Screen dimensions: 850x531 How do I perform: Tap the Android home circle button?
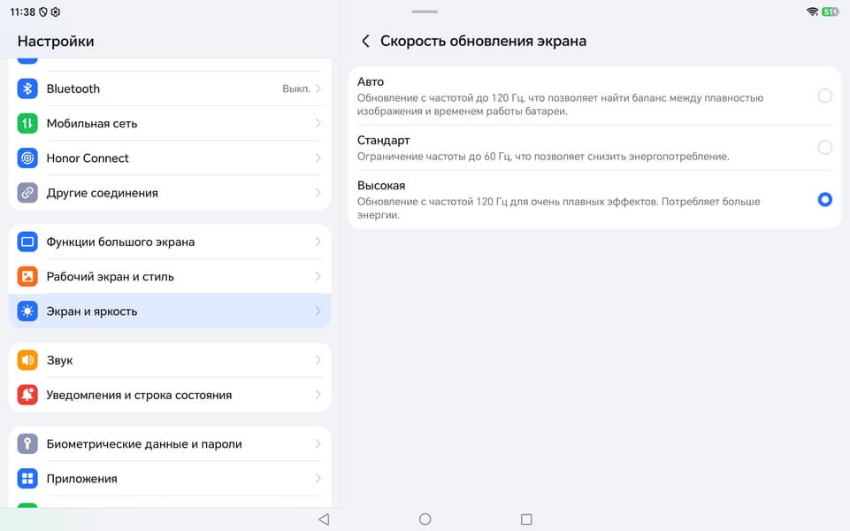[425, 519]
